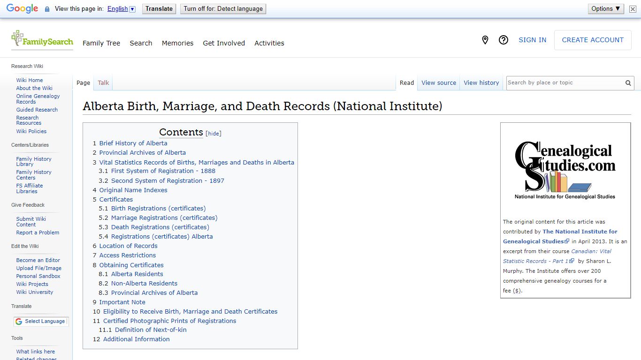
Task: Jump to Access Restrictions section
Action: [x=128, y=255]
